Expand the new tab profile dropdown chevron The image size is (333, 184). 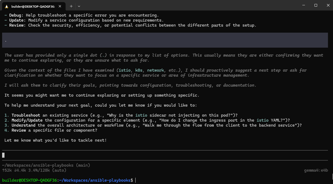click(79, 6)
